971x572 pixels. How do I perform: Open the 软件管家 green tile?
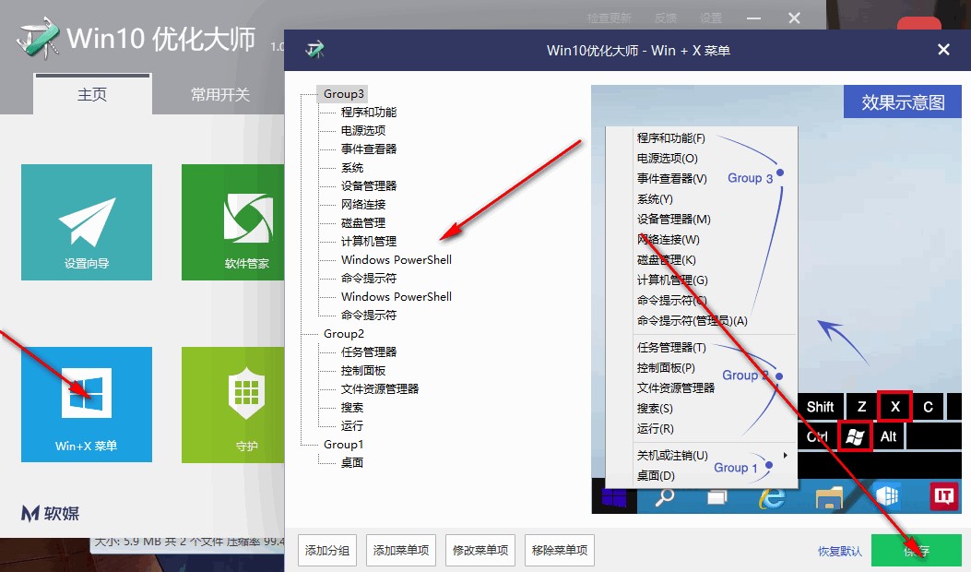pos(233,221)
